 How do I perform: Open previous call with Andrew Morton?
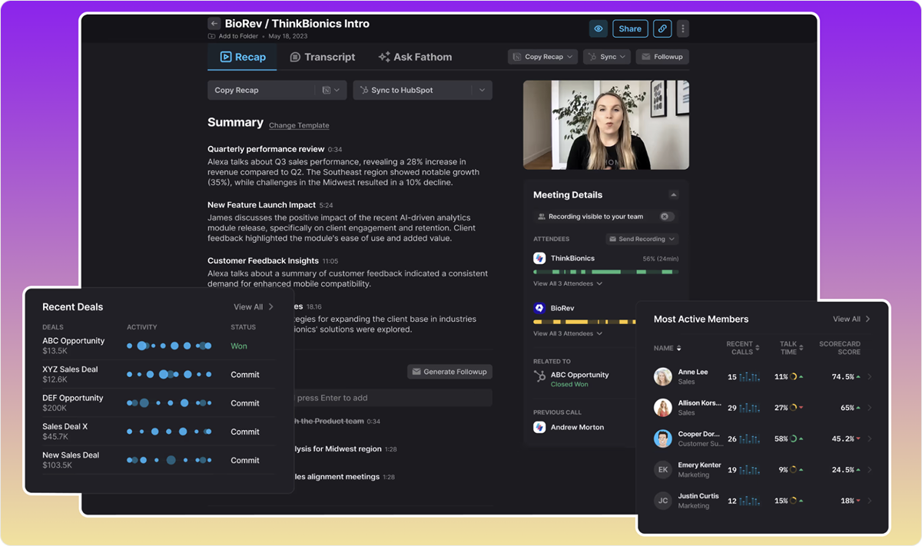(569, 427)
